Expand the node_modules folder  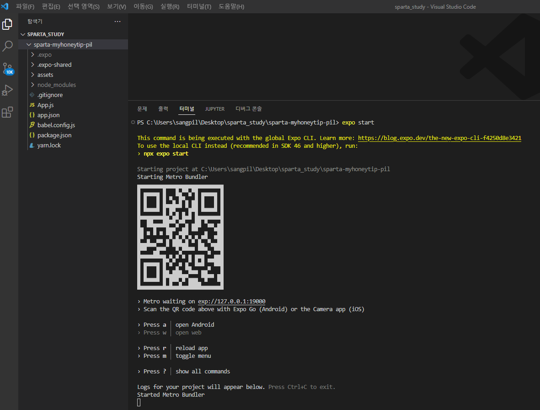tap(33, 84)
